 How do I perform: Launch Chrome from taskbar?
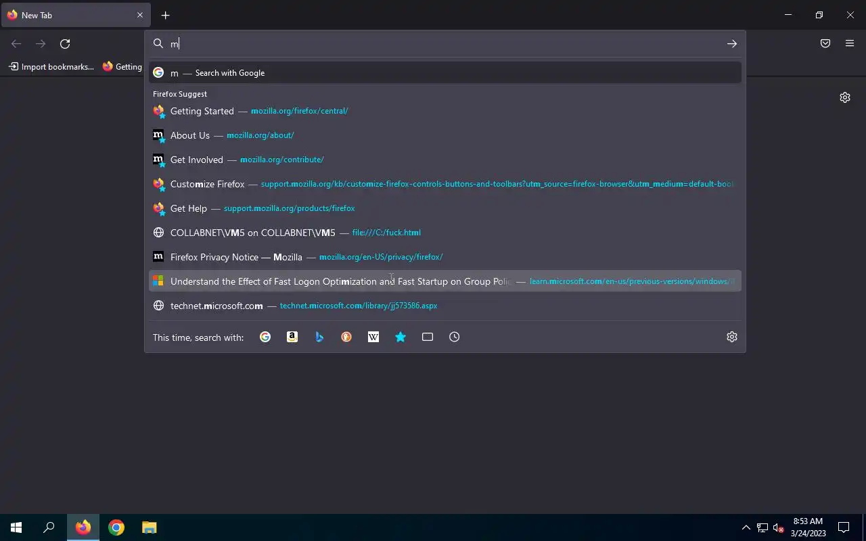pos(116,527)
